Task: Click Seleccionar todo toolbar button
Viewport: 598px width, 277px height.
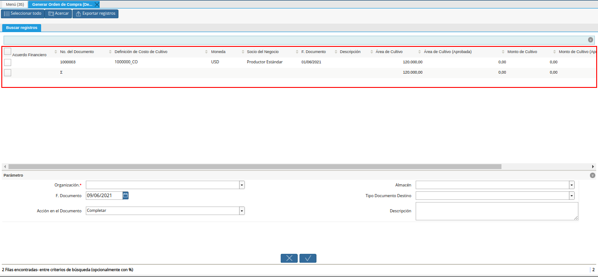Action: (23, 14)
